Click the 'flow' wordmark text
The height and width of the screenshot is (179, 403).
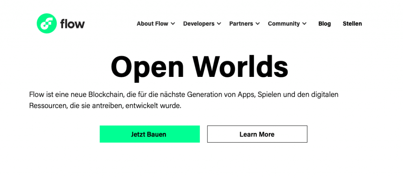coord(72,24)
